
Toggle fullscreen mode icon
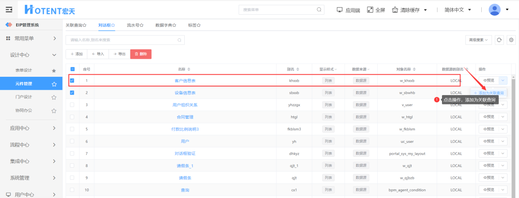coord(370,10)
